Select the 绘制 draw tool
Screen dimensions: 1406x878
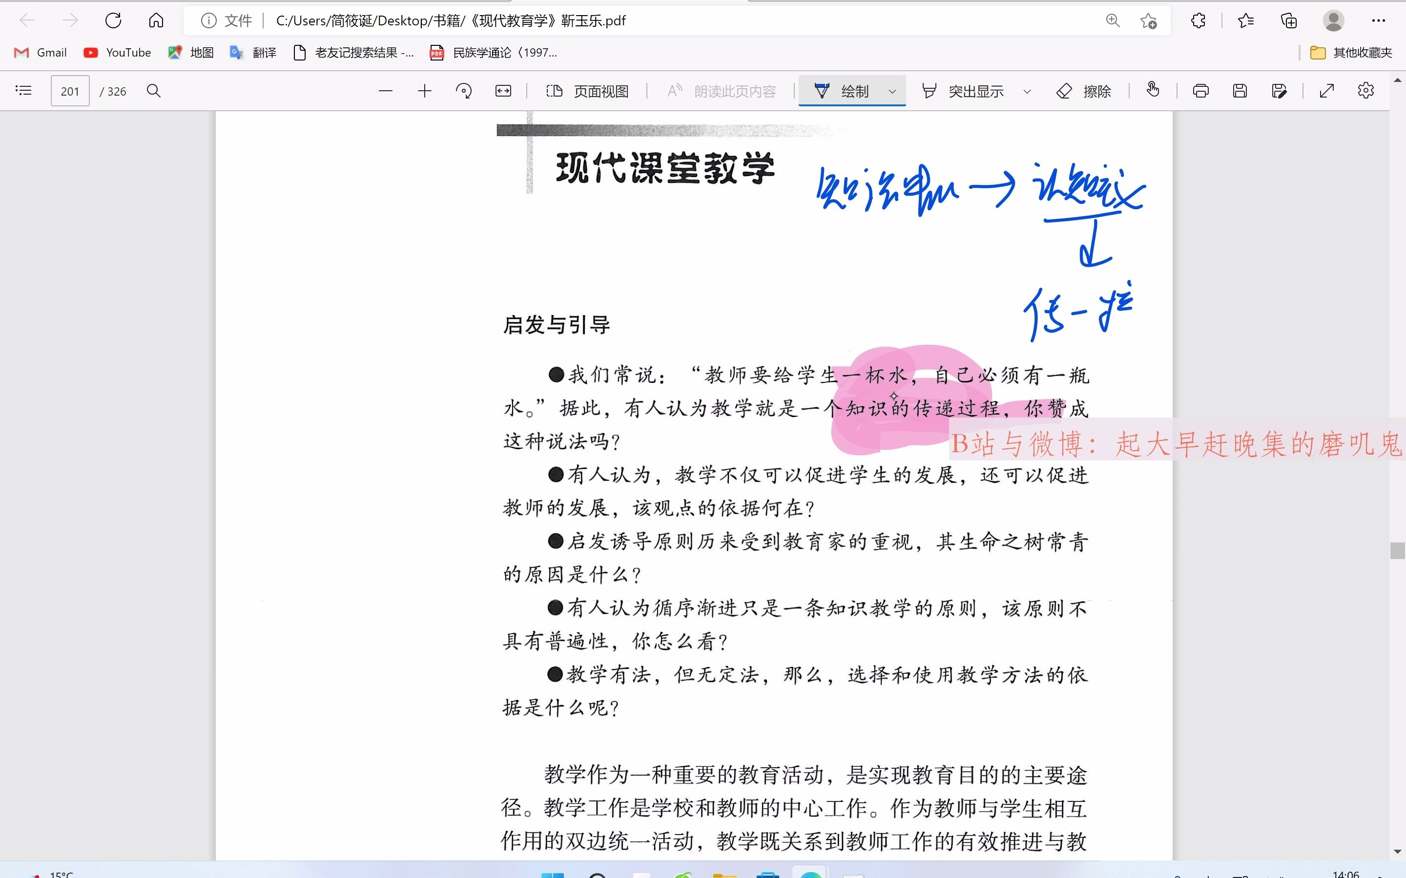[842, 91]
